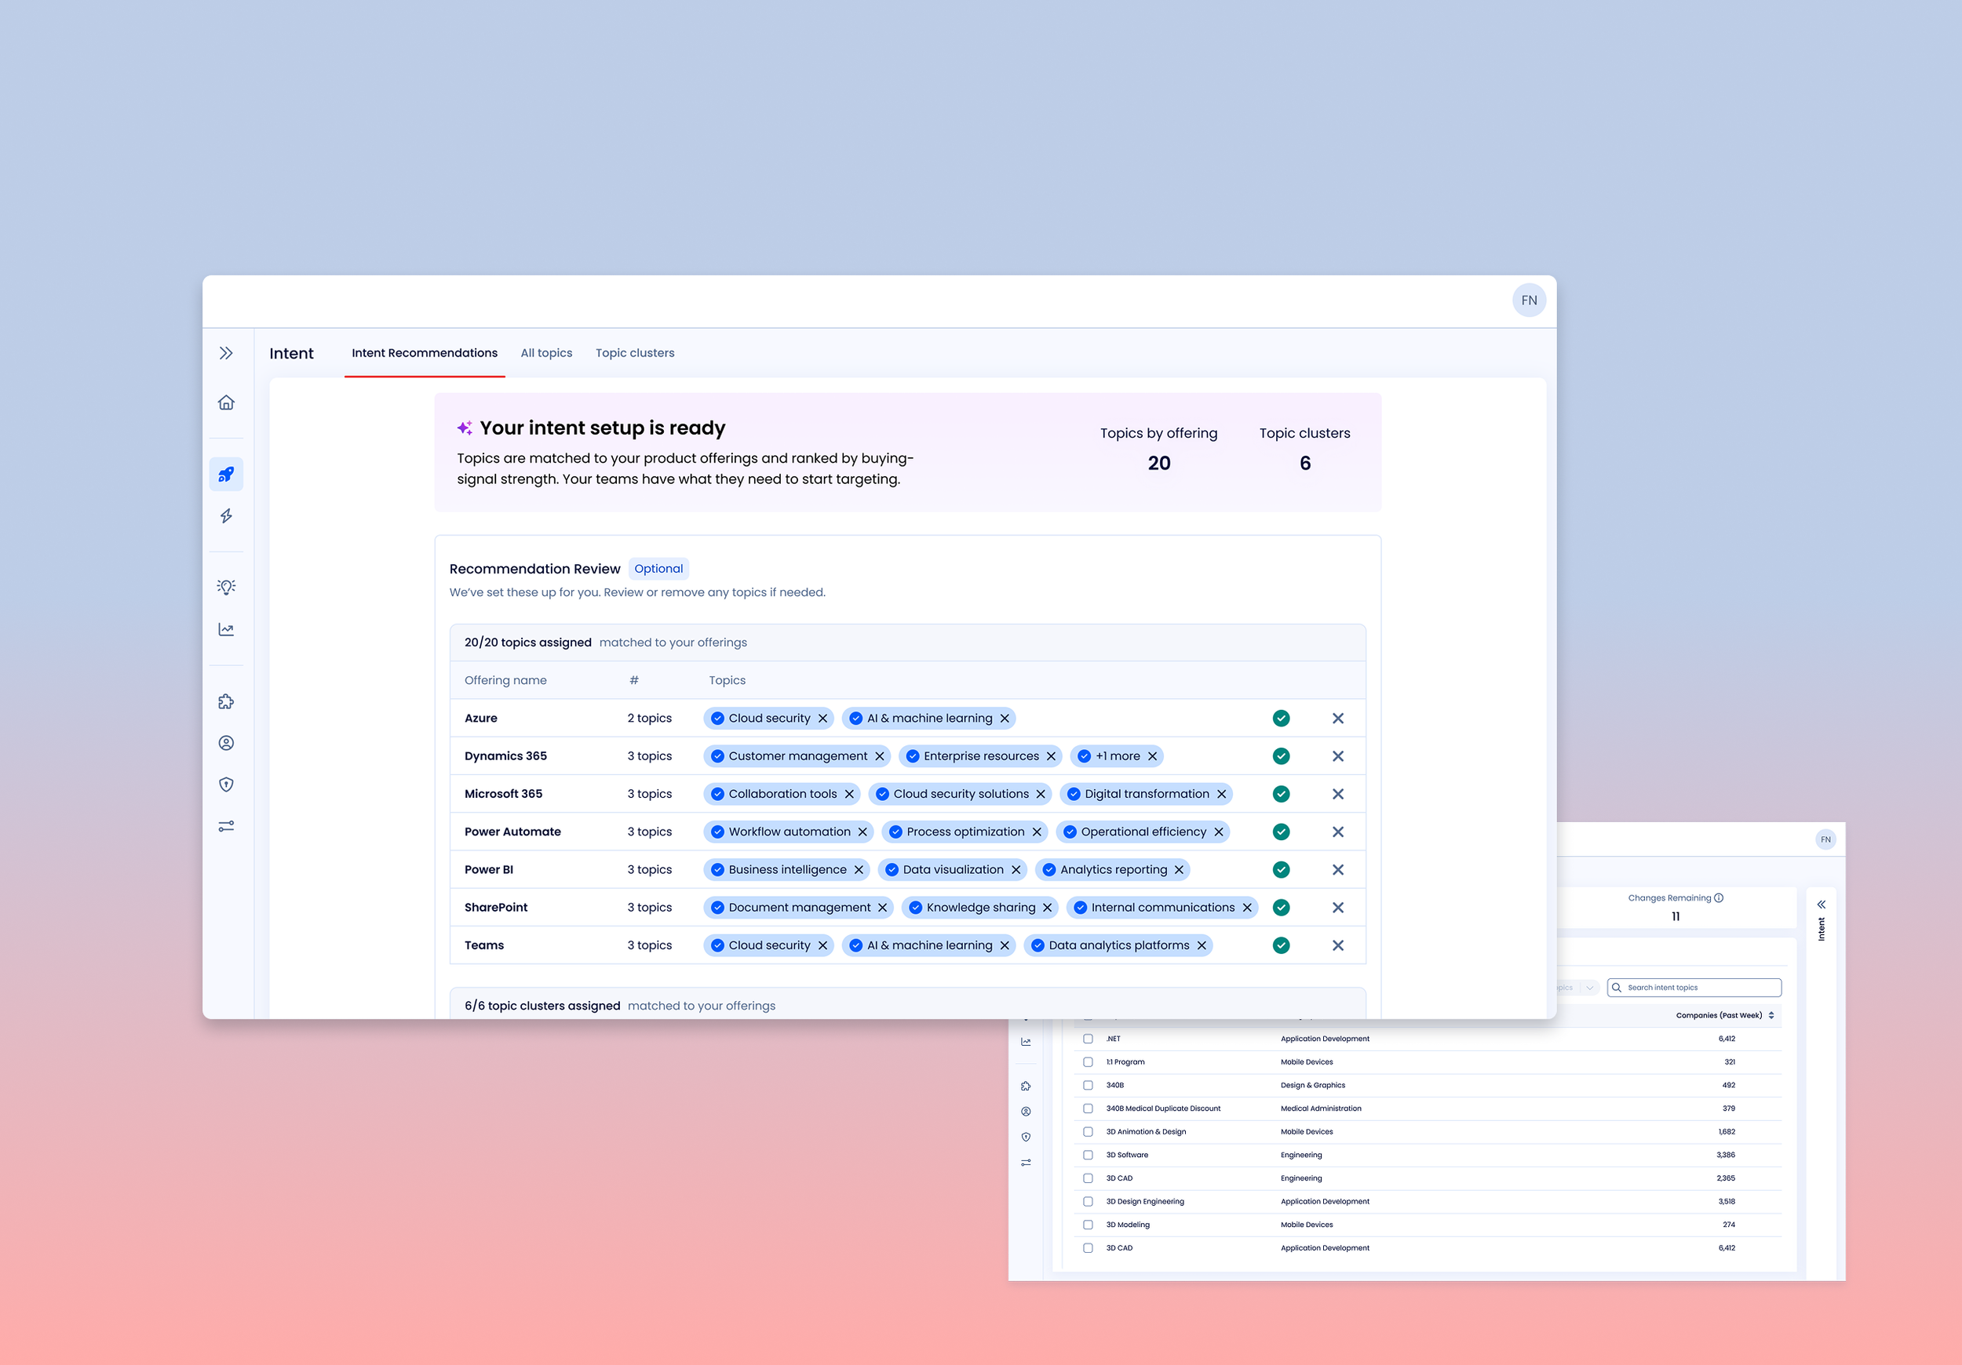Open the Home icon in front window sidebar
The image size is (1962, 1365).
[x=225, y=402]
